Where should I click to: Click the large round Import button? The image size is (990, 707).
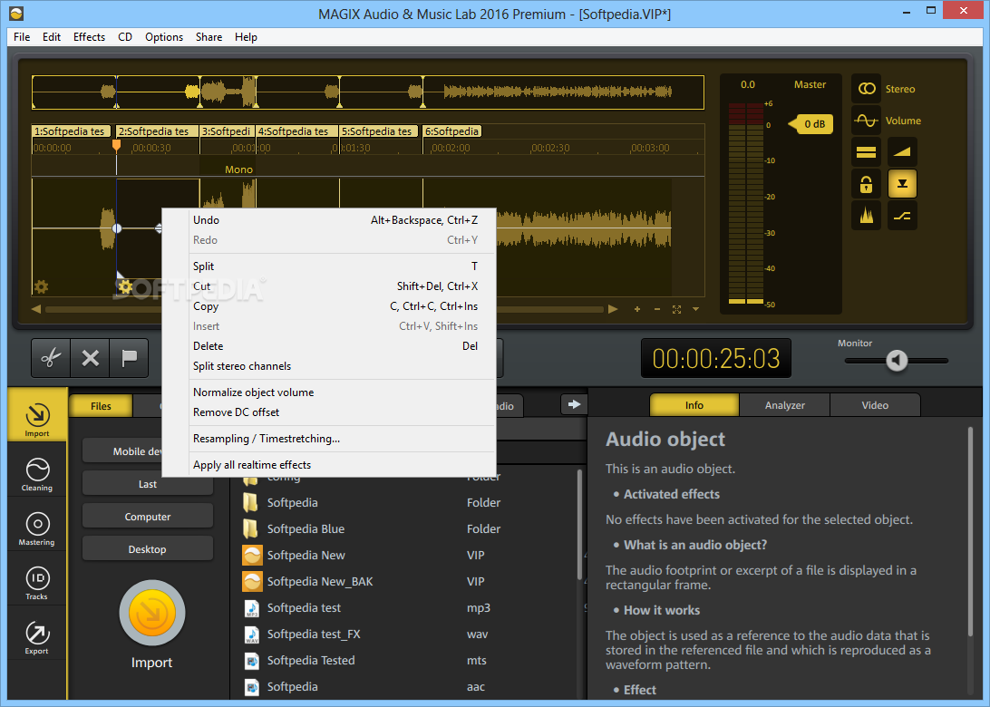tap(151, 613)
